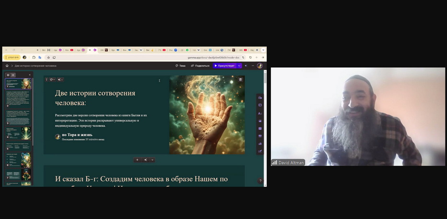Click the Gamma home icon
This screenshot has height=219, width=447.
pyautogui.click(x=7, y=66)
